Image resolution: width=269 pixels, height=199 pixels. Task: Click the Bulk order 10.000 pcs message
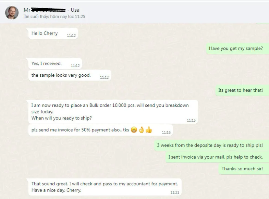pos(113,112)
